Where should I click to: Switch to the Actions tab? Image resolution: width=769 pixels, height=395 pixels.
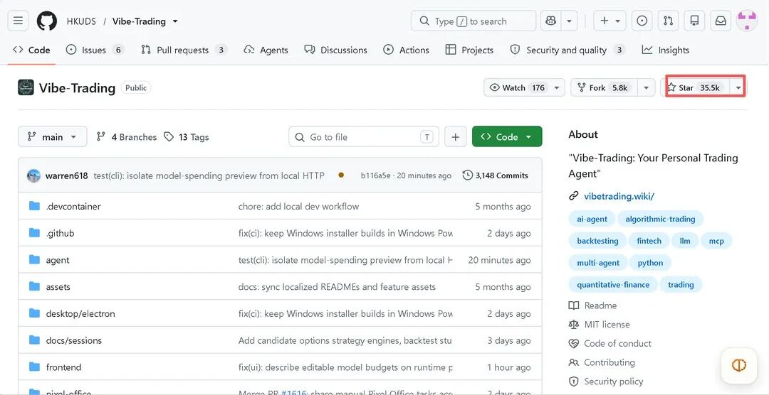pos(406,50)
